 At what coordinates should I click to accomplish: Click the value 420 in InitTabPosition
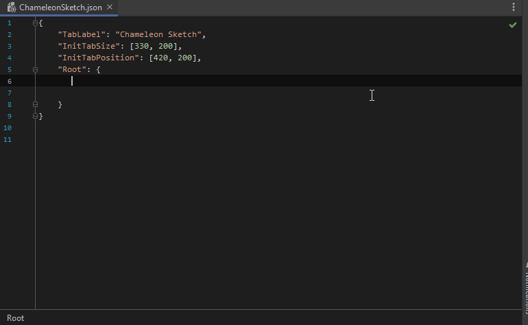point(160,58)
